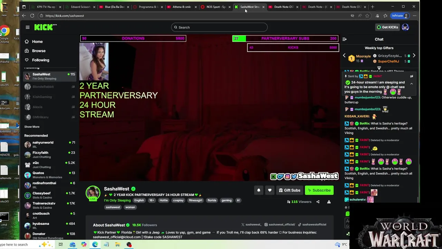Click the report warning triangle icon
This screenshot has height=249, width=442.
329,202
